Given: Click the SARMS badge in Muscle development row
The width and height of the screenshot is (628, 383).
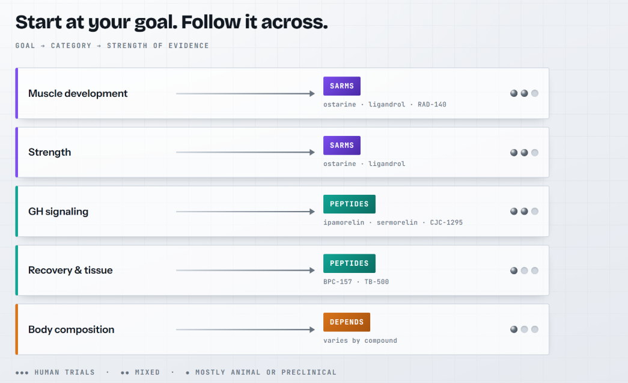Looking at the screenshot, I should 341,86.
